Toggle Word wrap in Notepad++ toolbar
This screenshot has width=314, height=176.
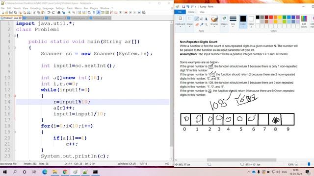click(x=89, y=12)
